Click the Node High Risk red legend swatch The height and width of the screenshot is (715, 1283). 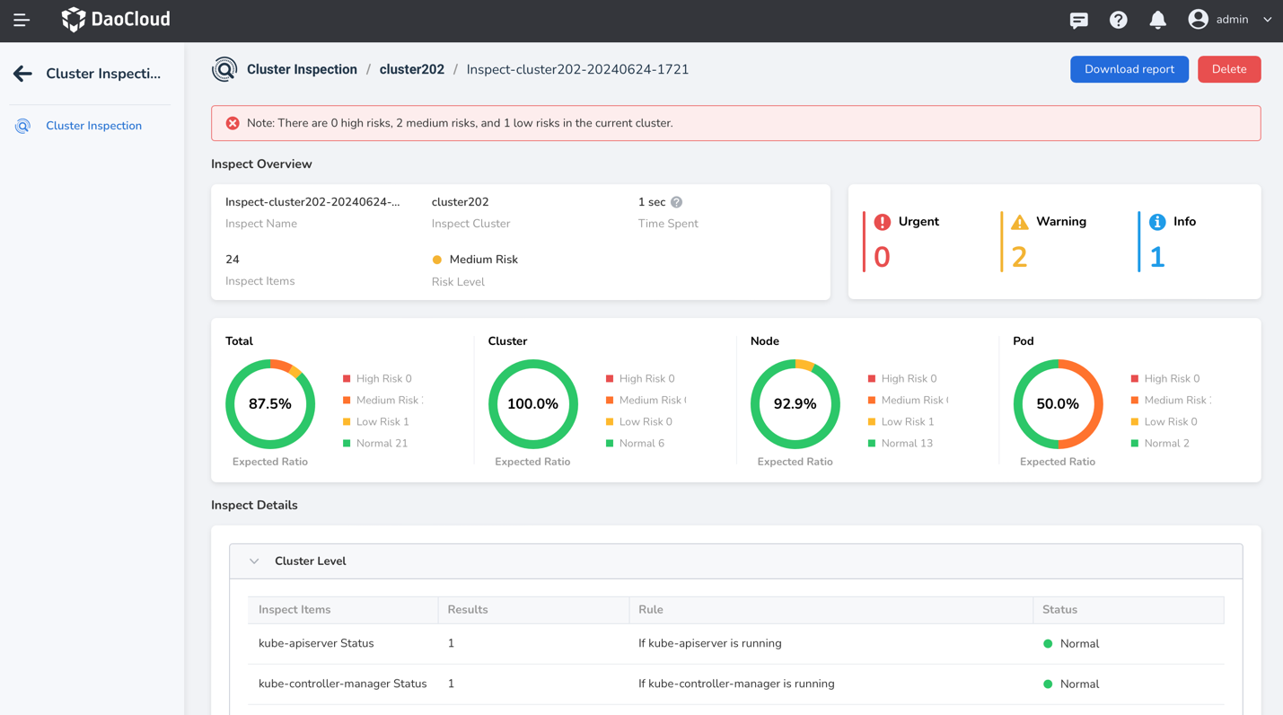[x=872, y=379]
